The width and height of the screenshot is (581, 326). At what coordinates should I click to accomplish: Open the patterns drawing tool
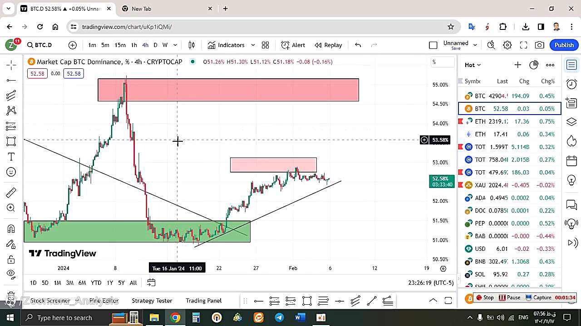(x=11, y=110)
